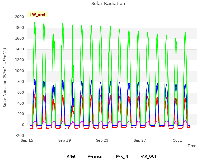Click the TW_met annotation label
Screen dimensions: 217x163
pos(38,14)
